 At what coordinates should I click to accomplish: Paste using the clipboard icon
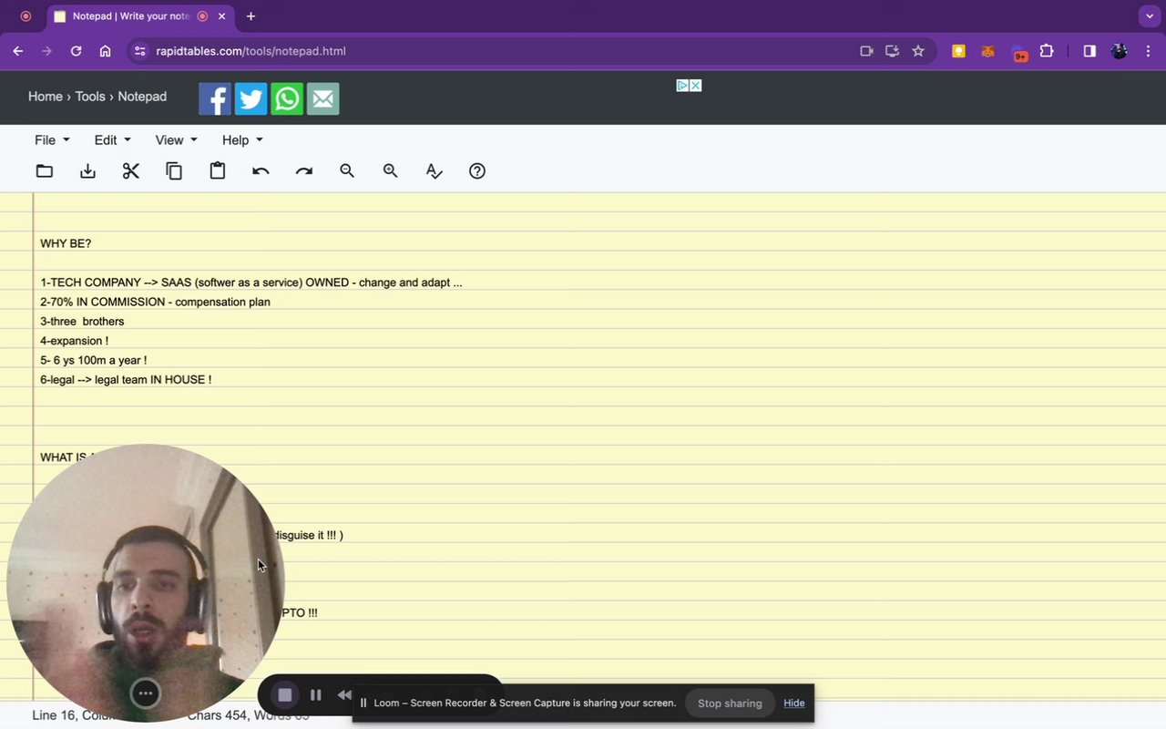point(218,170)
